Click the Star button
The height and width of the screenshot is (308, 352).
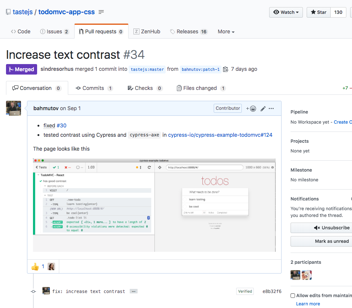point(319,12)
